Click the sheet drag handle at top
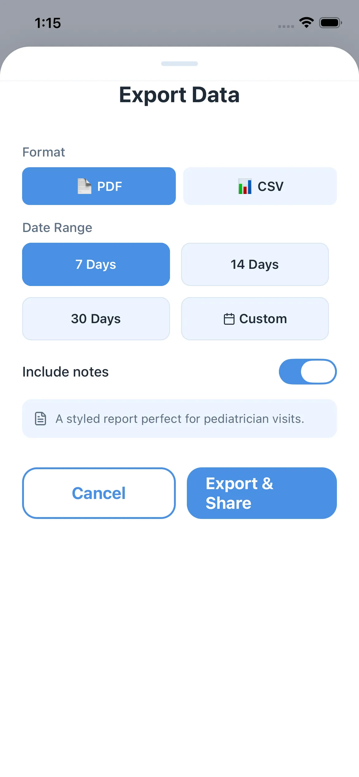 (x=179, y=64)
